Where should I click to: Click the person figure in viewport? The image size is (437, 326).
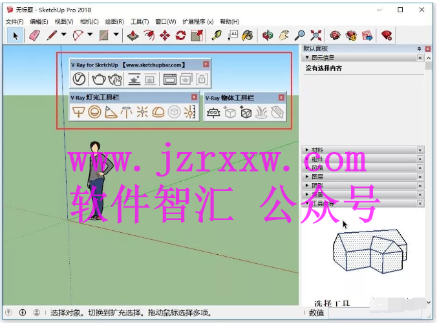click(99, 180)
